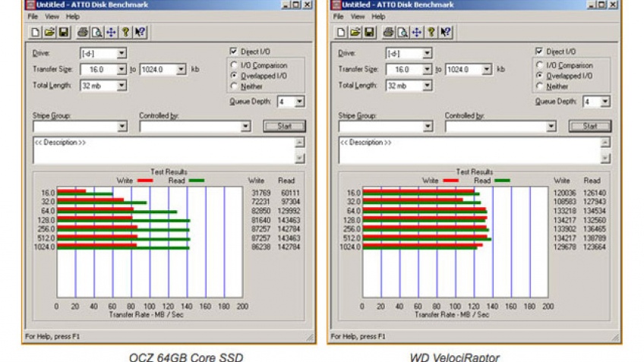Select I/O Comparison radio in right window

tap(539, 65)
